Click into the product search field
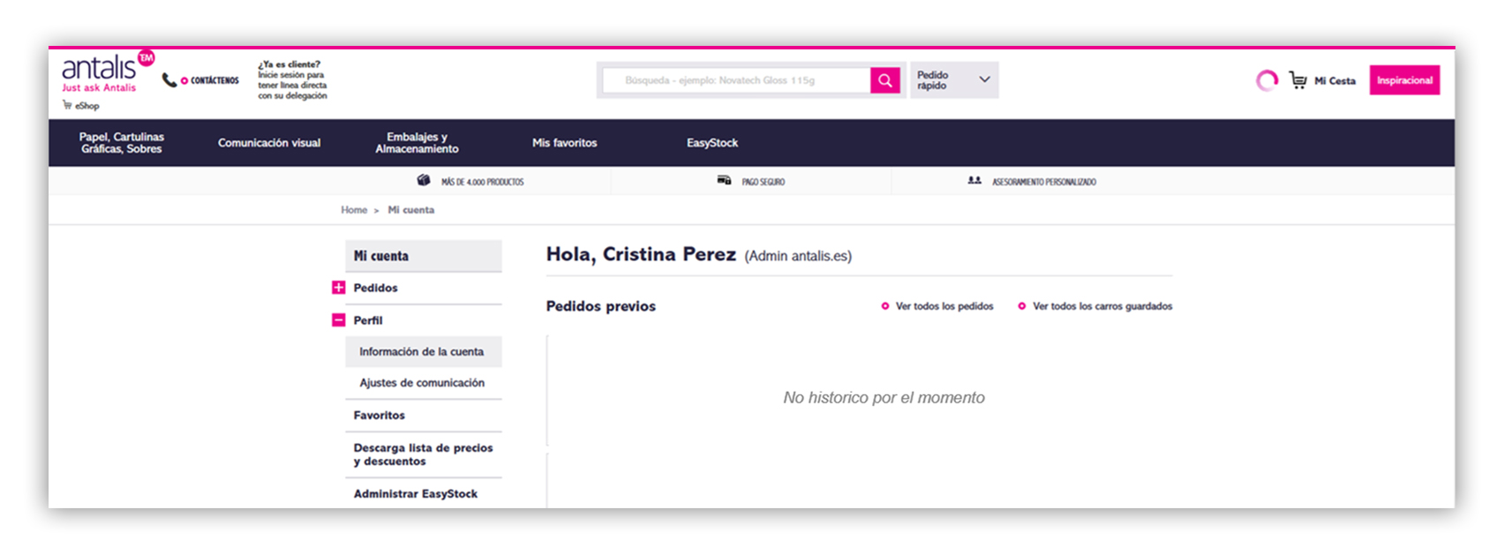The height and width of the screenshot is (555, 1504). point(735,80)
